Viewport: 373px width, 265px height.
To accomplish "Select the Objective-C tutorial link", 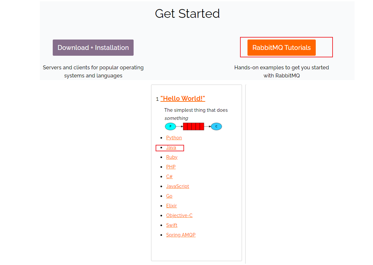I will (179, 215).
